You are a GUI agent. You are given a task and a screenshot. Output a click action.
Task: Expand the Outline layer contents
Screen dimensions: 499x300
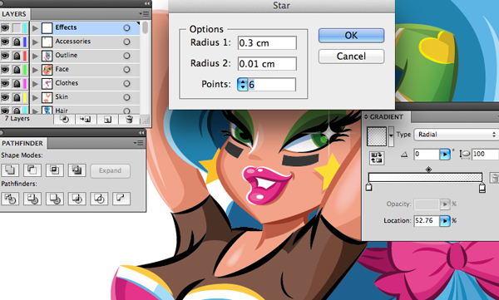pyautogui.click(x=35, y=56)
